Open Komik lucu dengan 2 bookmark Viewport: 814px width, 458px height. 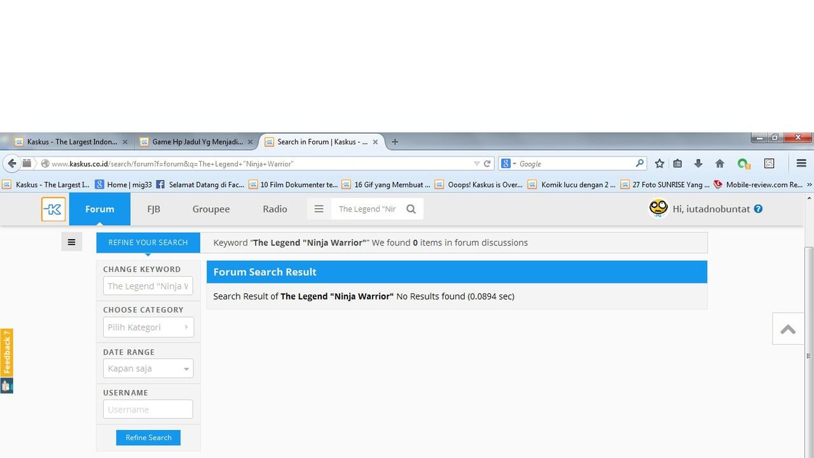(x=572, y=184)
